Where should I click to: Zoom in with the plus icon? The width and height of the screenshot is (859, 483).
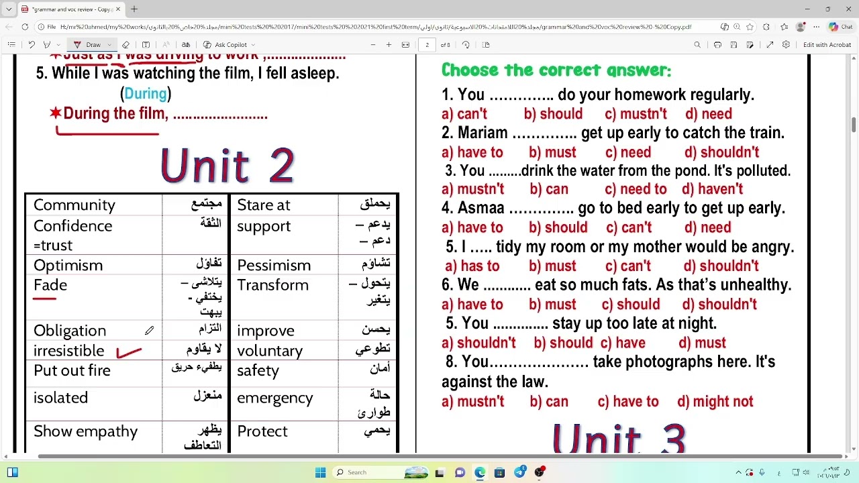tap(389, 45)
